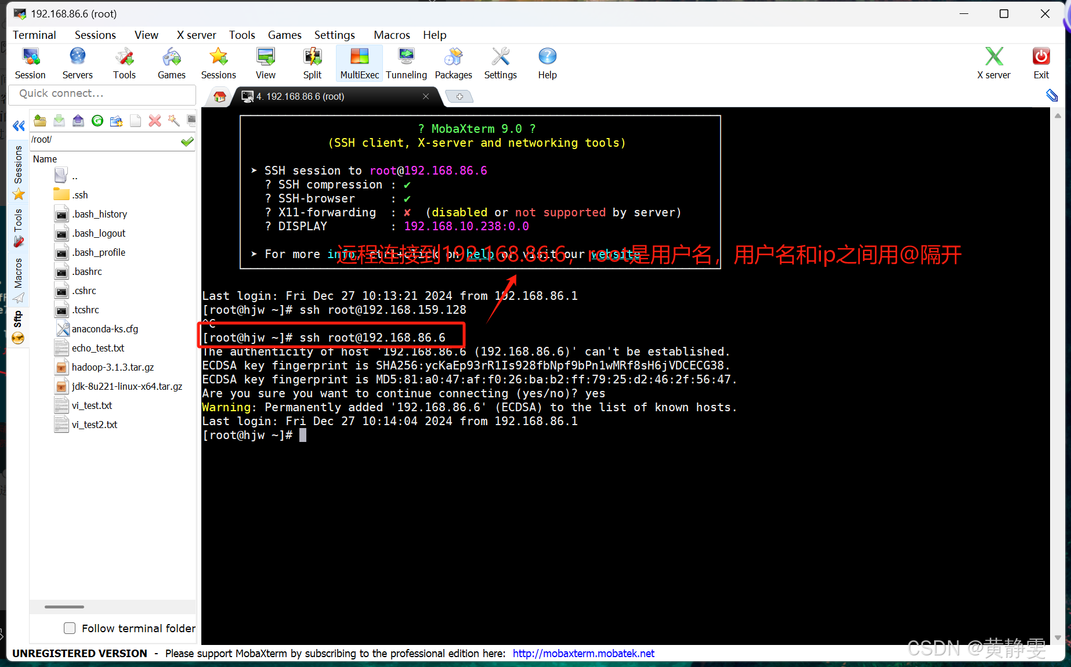The image size is (1071, 667).
Task: Open the home tab icon
Action: tap(219, 97)
